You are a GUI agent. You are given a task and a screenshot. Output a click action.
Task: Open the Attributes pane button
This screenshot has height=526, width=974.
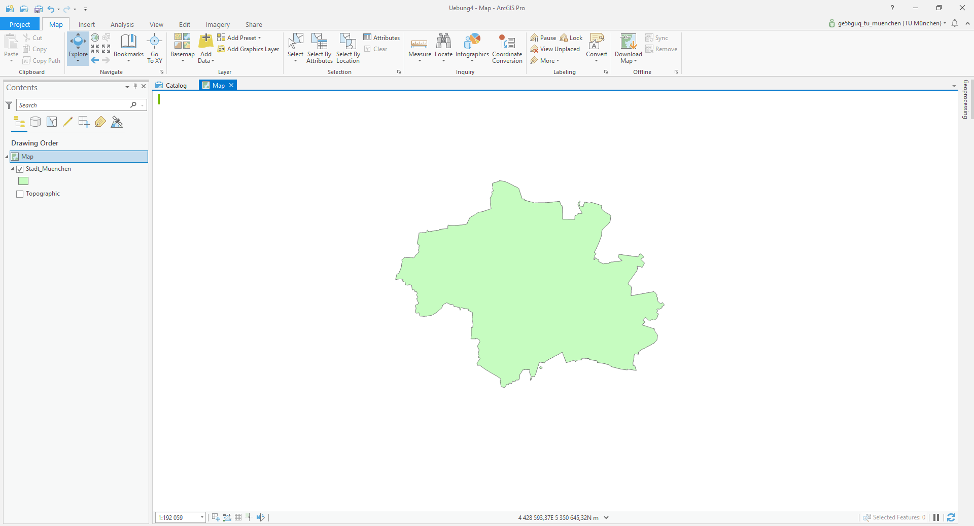click(x=381, y=38)
